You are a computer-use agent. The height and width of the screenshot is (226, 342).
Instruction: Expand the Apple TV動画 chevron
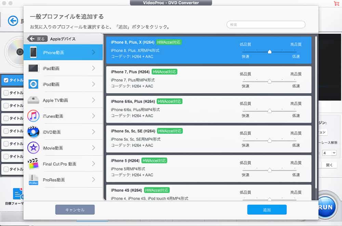pos(94,100)
